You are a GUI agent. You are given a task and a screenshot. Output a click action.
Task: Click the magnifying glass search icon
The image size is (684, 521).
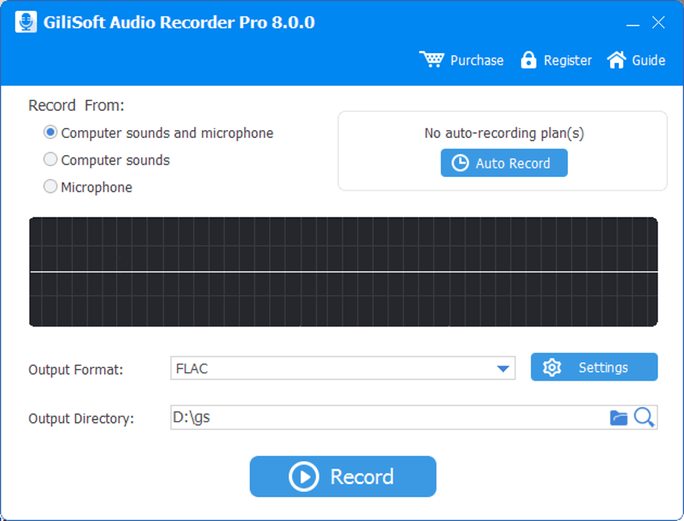[644, 417]
